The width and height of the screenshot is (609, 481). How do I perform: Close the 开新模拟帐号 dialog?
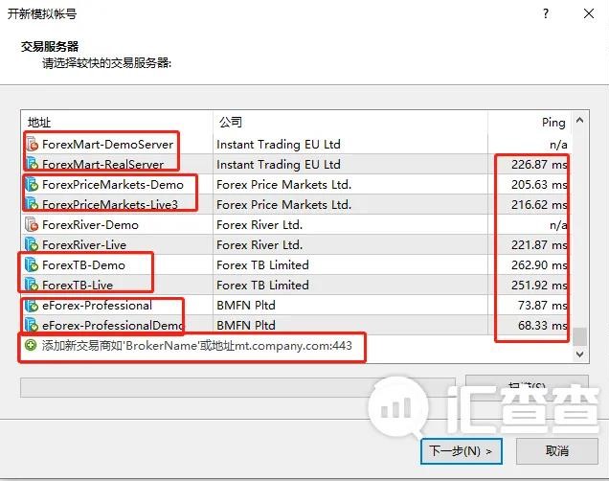pos(589,14)
